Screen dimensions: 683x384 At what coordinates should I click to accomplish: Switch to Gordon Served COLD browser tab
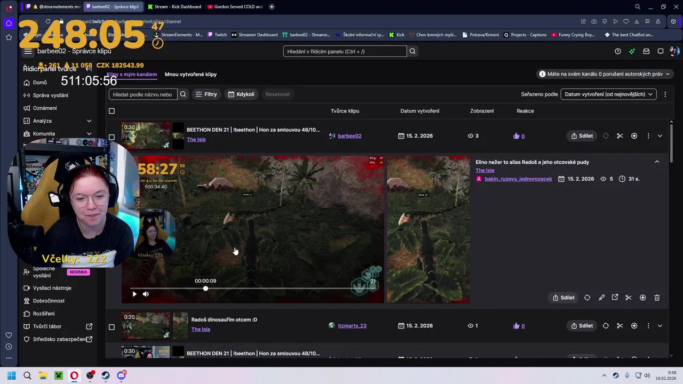pos(235,6)
